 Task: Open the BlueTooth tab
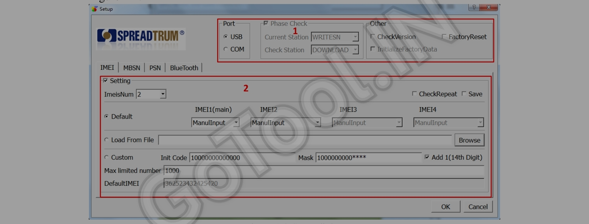point(184,68)
